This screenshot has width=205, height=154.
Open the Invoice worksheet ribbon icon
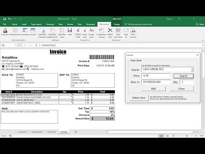point(33,32)
